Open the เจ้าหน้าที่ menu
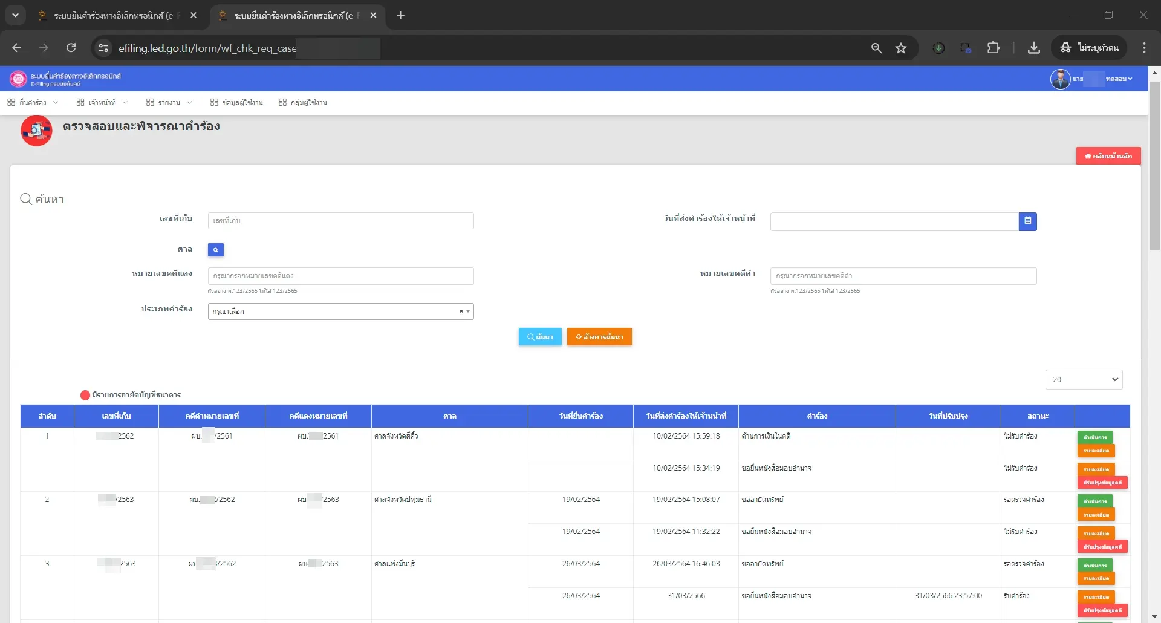Screen dimensions: 1161x623 coord(102,103)
